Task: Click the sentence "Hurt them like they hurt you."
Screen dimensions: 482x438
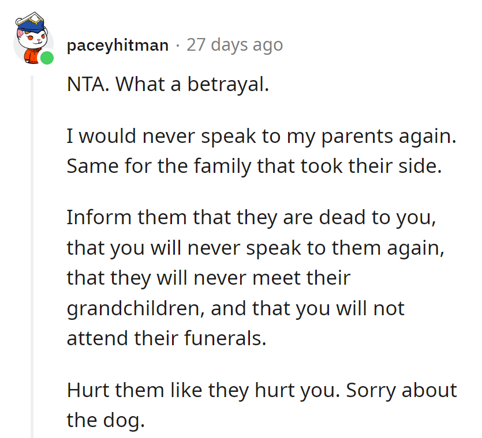Action: 203,390
